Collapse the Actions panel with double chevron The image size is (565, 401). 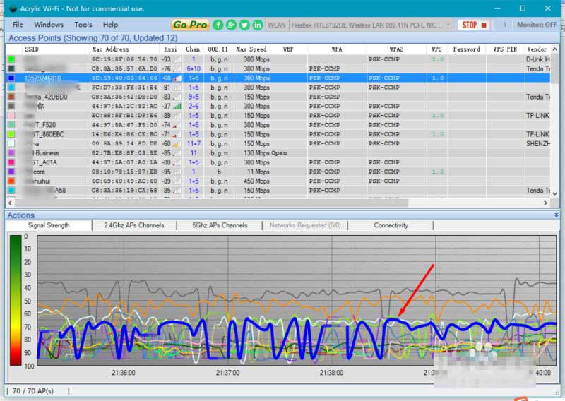tap(556, 215)
